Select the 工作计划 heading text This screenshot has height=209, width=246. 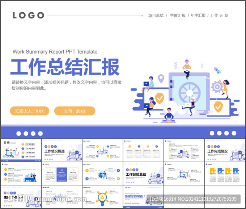pos(219,16)
